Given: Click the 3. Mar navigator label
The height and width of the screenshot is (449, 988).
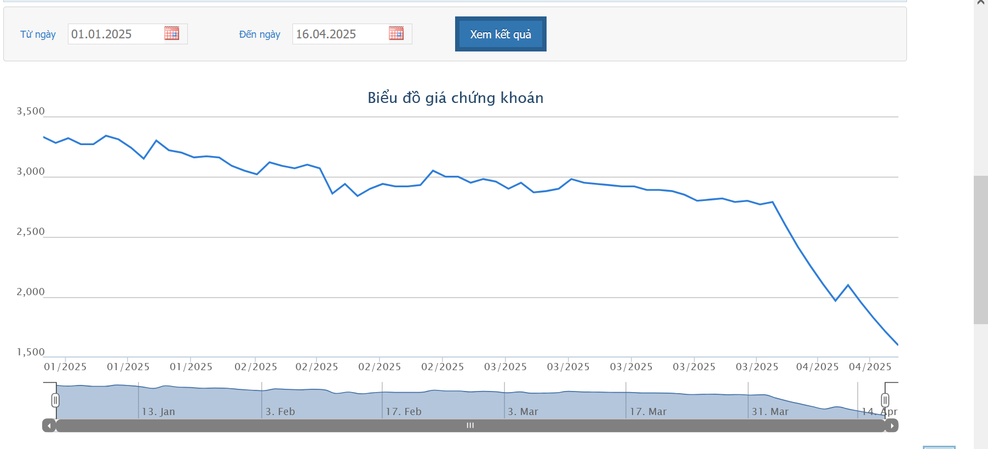Looking at the screenshot, I should pyautogui.click(x=523, y=412).
